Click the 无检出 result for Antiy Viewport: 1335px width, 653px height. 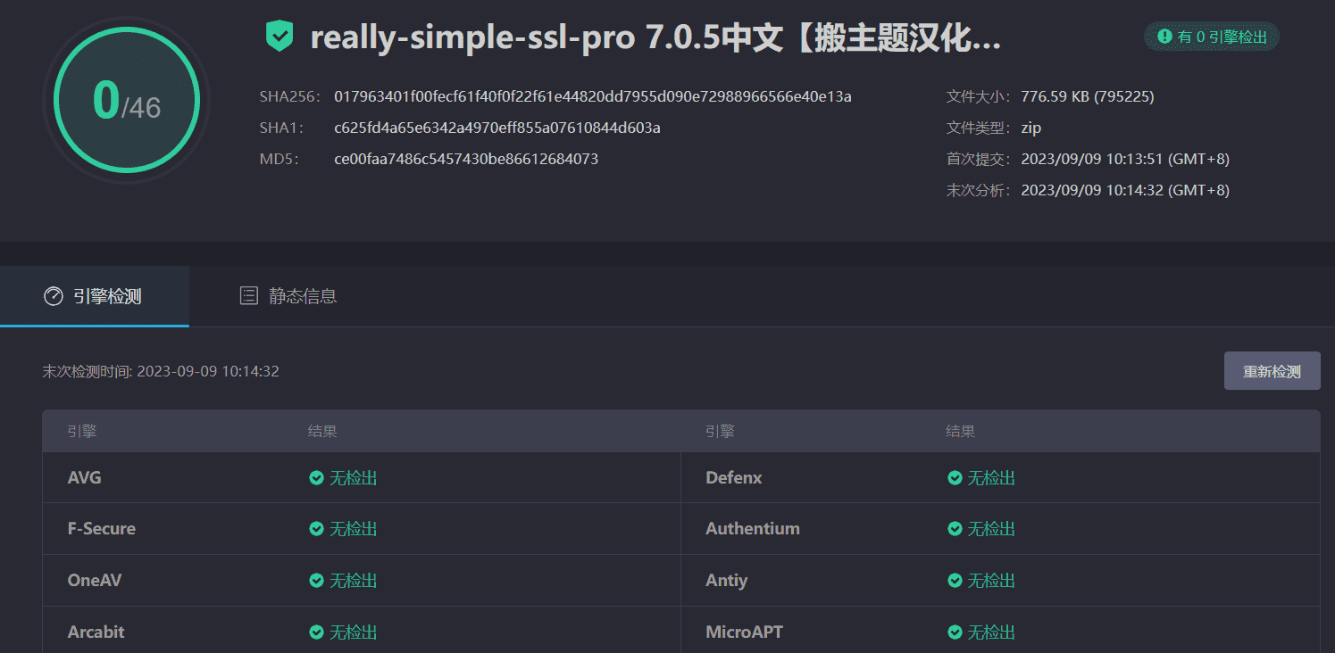click(x=992, y=581)
